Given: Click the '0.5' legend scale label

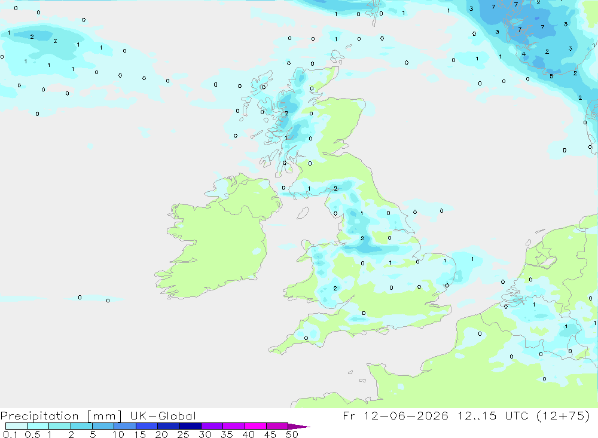Looking at the screenshot, I should [x=32, y=434].
